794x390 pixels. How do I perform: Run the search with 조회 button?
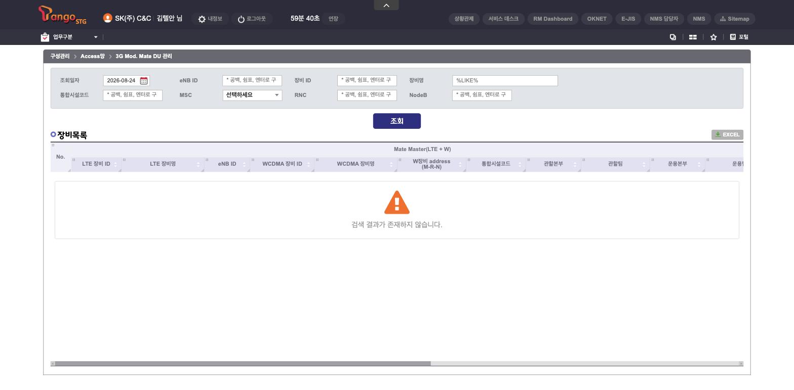[x=397, y=121]
